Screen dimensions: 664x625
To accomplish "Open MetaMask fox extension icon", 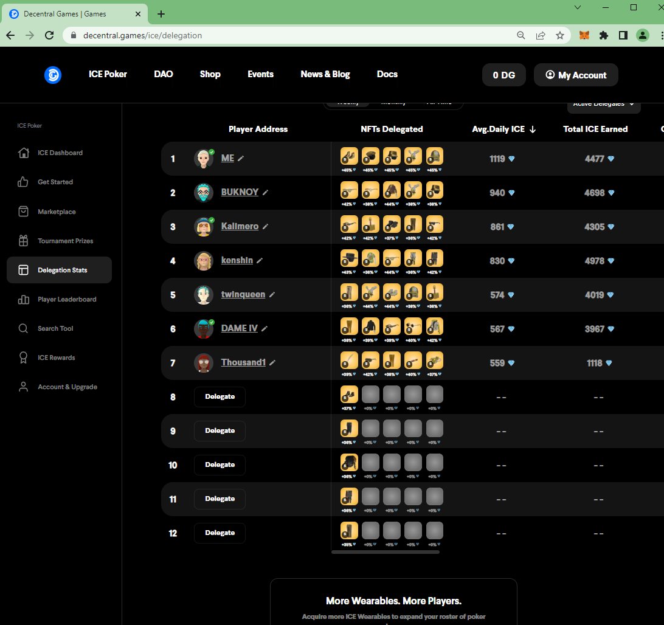I will tap(584, 35).
